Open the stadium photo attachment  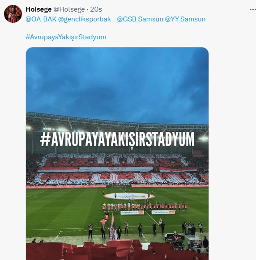117,154
